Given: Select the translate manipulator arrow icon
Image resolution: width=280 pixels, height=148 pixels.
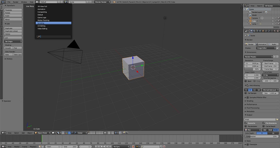Looking at the screenshot, I should [69, 133].
